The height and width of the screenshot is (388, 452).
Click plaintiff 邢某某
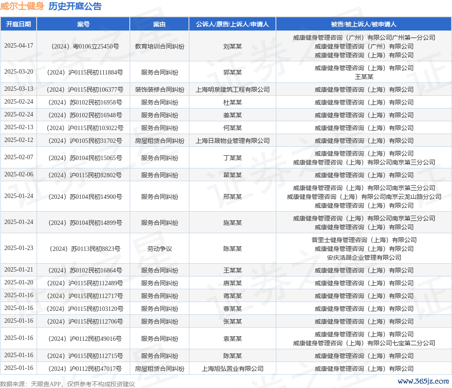(232, 197)
